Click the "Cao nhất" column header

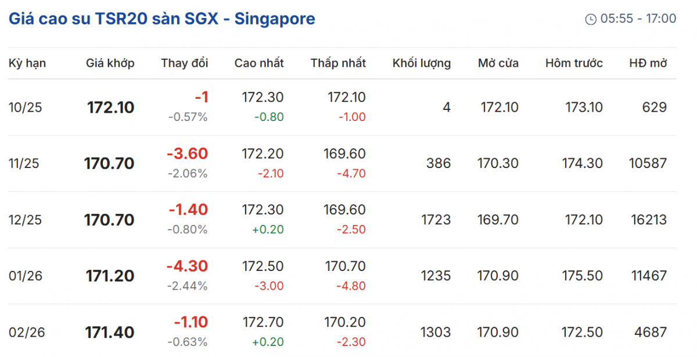click(259, 63)
